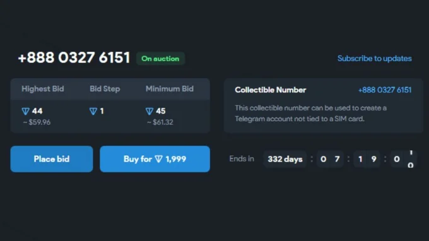Click the TON icon beside Highest Bid 44
This screenshot has height=241, width=429.
tap(25, 111)
